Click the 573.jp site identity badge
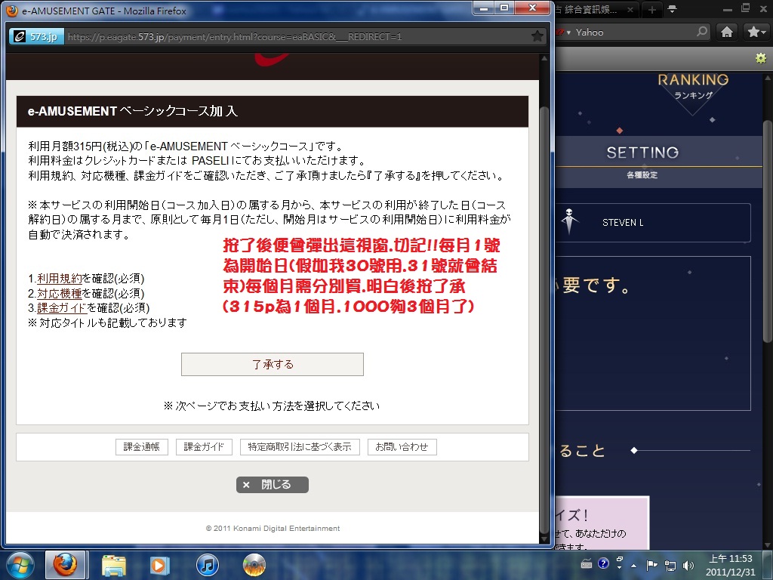 (35, 36)
